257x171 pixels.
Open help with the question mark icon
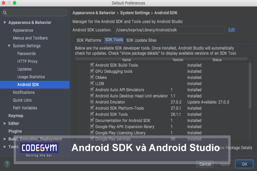(7, 164)
